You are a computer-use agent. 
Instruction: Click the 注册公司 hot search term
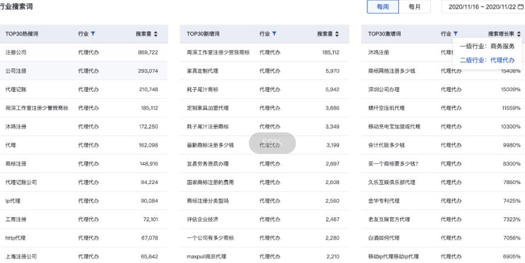(x=16, y=52)
